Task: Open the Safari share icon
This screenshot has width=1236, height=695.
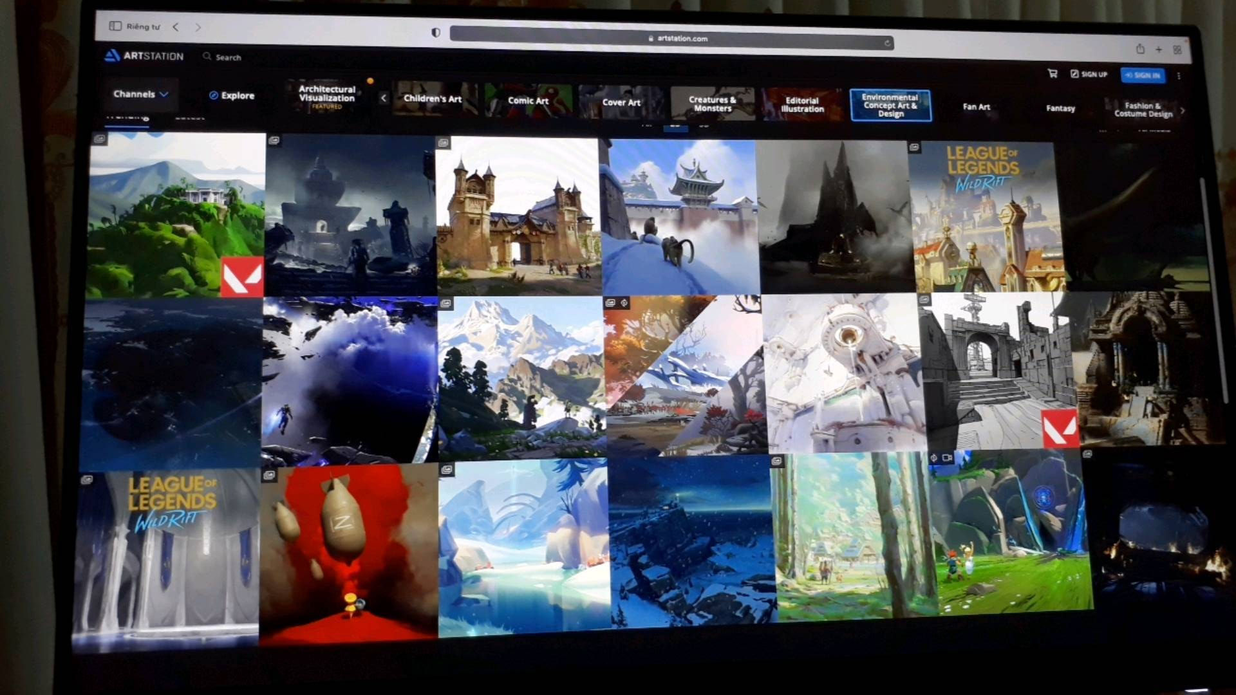Action: pyautogui.click(x=1140, y=49)
